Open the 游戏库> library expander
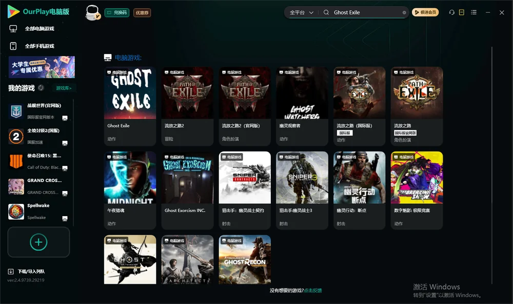Viewport: 513px width, 304px height. point(64,88)
